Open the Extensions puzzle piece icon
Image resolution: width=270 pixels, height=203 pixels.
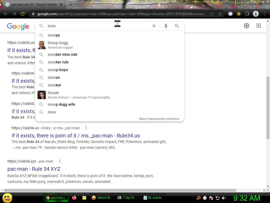pyautogui.click(x=239, y=14)
